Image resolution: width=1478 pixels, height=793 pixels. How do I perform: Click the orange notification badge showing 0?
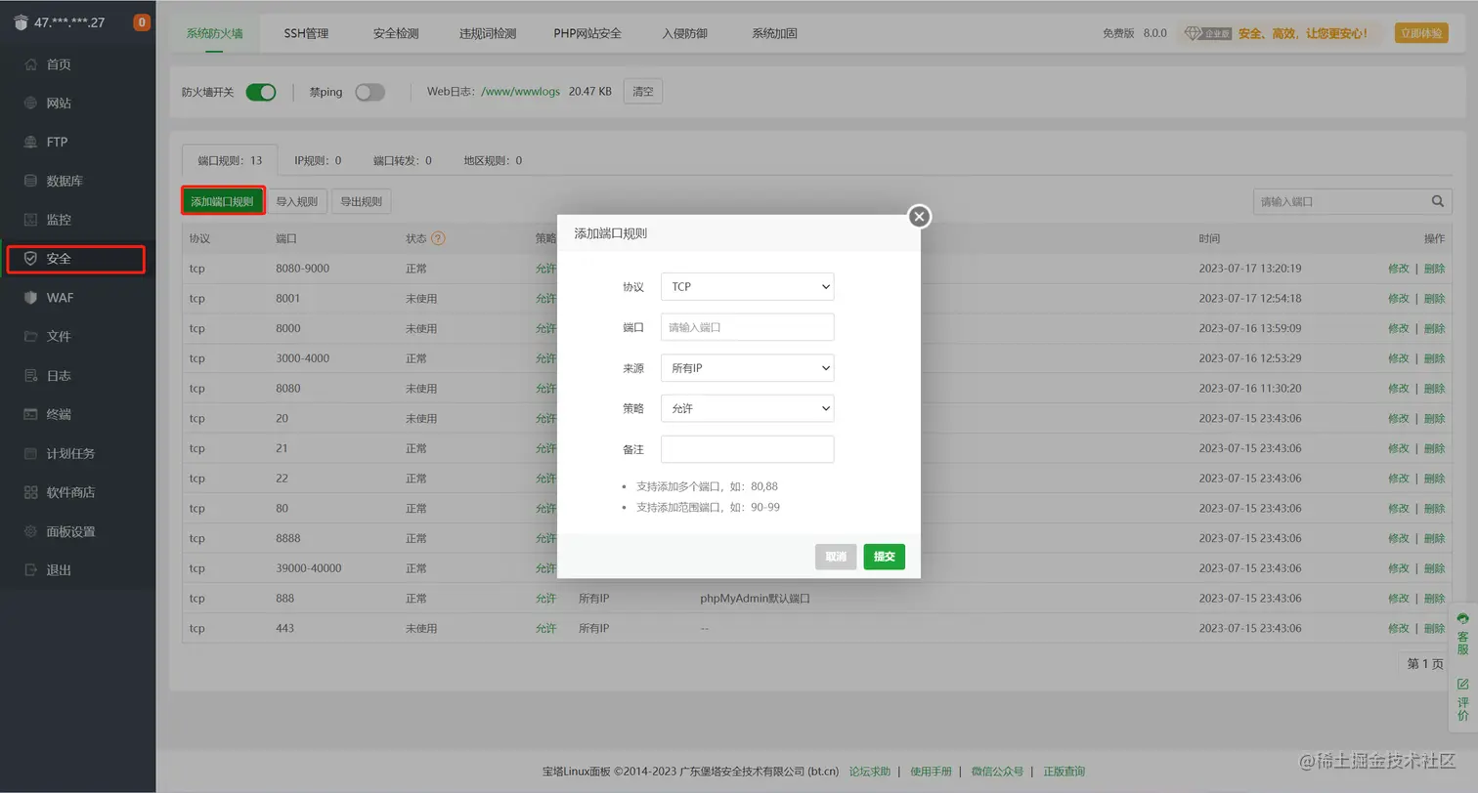click(142, 21)
